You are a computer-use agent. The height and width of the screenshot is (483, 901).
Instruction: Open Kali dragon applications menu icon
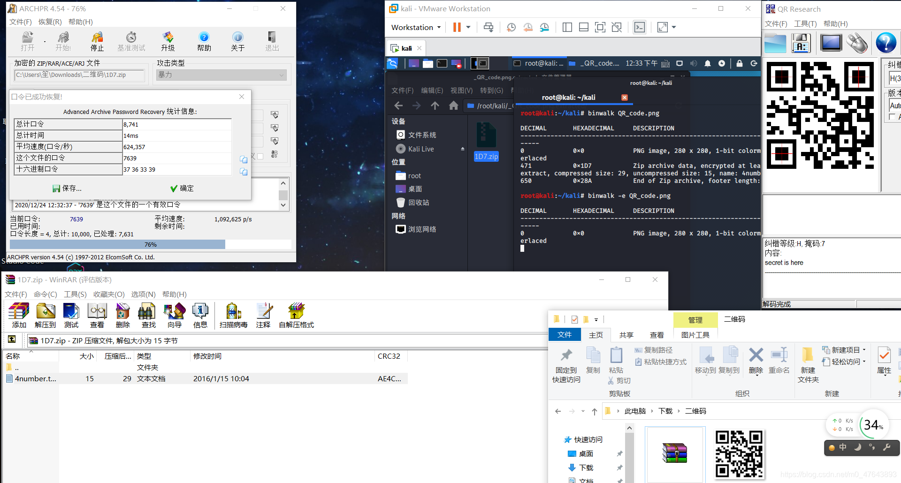click(x=392, y=63)
